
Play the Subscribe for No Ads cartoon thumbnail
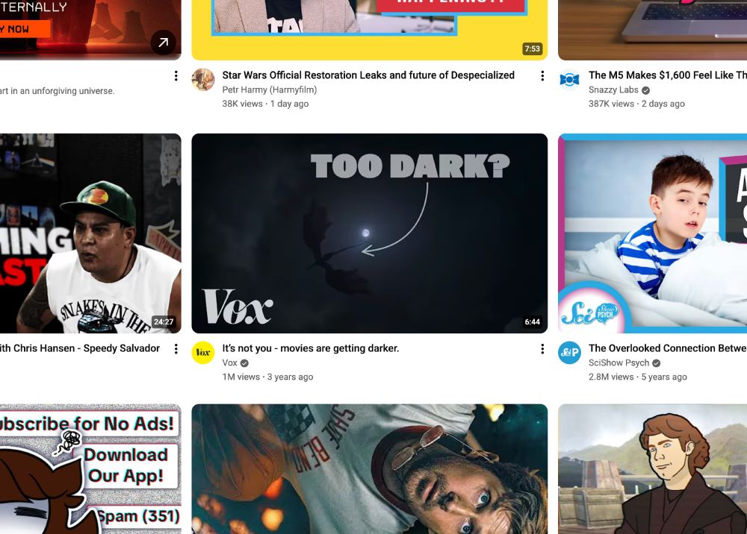[x=90, y=469]
